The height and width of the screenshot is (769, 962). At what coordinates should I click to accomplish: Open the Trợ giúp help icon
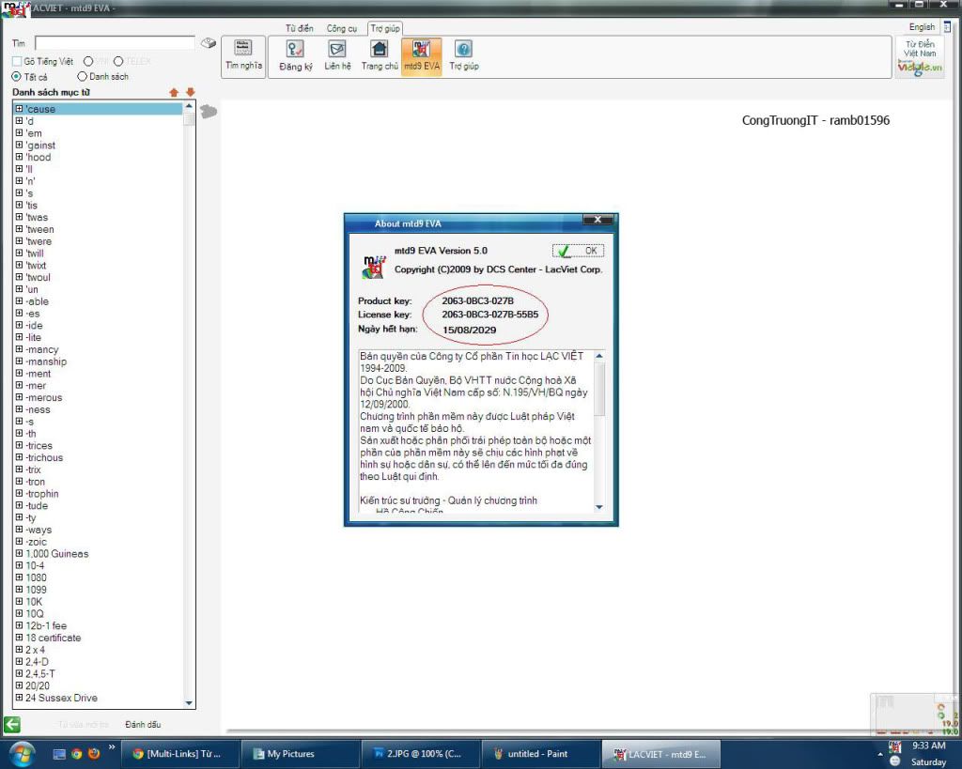click(x=464, y=55)
